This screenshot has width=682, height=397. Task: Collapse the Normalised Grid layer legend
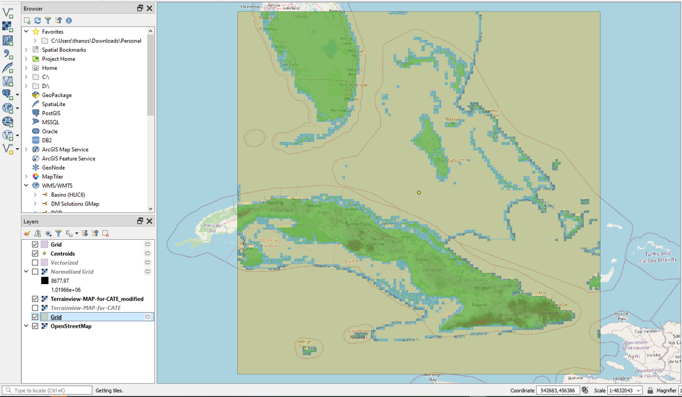click(x=26, y=272)
